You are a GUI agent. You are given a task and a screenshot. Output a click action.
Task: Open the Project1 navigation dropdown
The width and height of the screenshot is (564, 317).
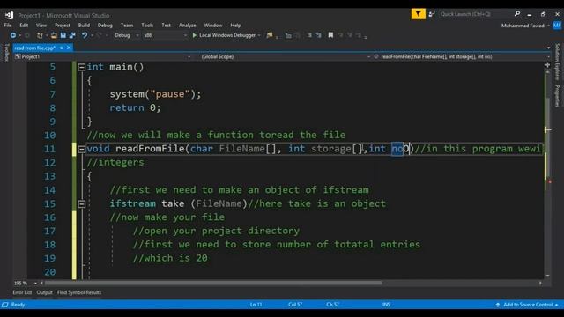tap(102, 56)
